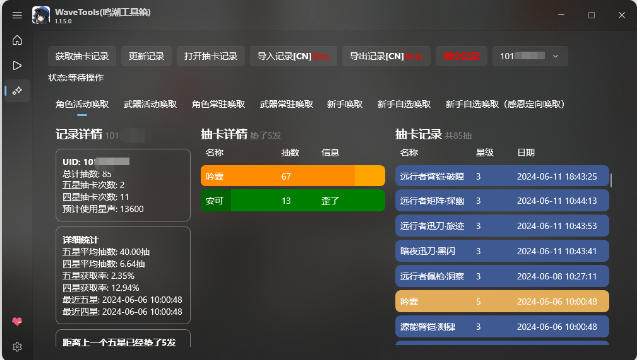Switch to 角色常驻唤取 tab
The image size is (637, 360).
(x=218, y=105)
